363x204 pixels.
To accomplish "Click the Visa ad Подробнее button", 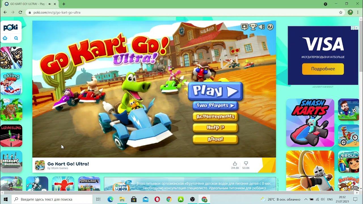I will [323, 69].
